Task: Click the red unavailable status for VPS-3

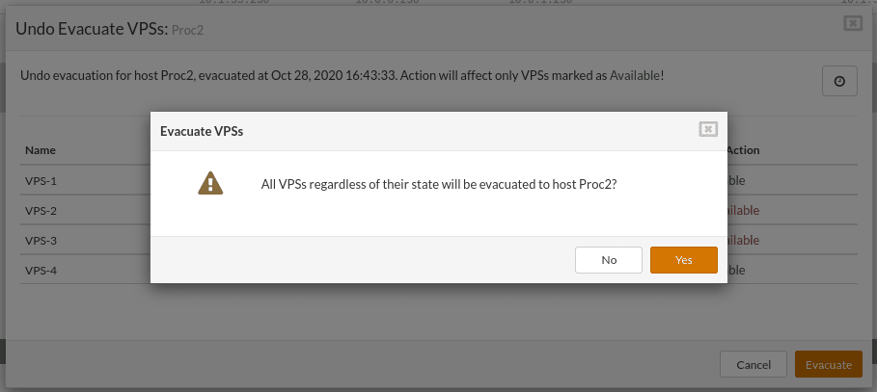Action: click(x=743, y=240)
